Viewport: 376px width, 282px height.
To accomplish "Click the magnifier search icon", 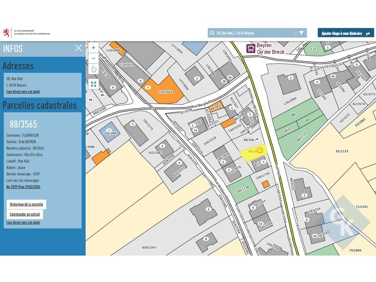I will coord(212,33).
